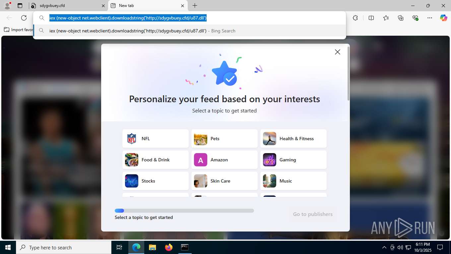This screenshot has width=451, height=254.
Task: Click the Go to publishers button
Action: tap(313, 214)
